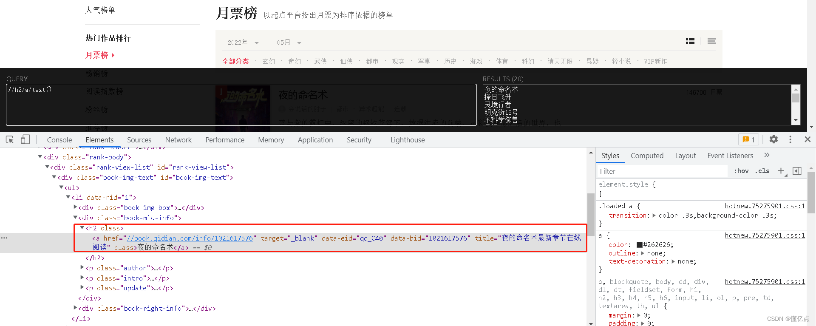Open the Performance tab
Screen dimensions: 816x326
(x=225, y=140)
